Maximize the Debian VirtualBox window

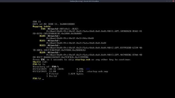click(170, 1)
